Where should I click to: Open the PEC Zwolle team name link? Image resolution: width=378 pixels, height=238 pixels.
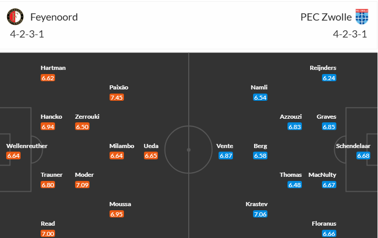tap(326, 17)
